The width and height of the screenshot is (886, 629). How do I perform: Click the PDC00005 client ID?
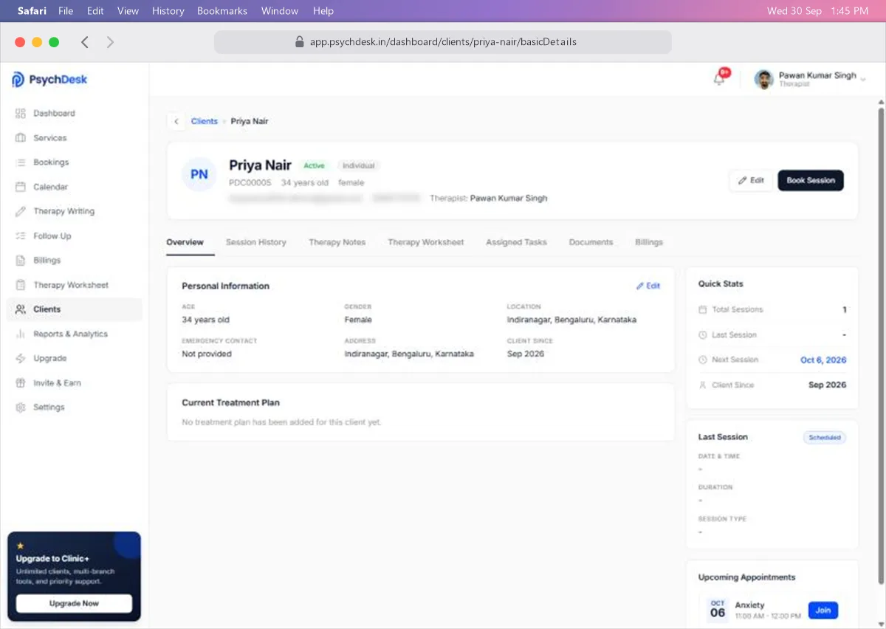(250, 182)
